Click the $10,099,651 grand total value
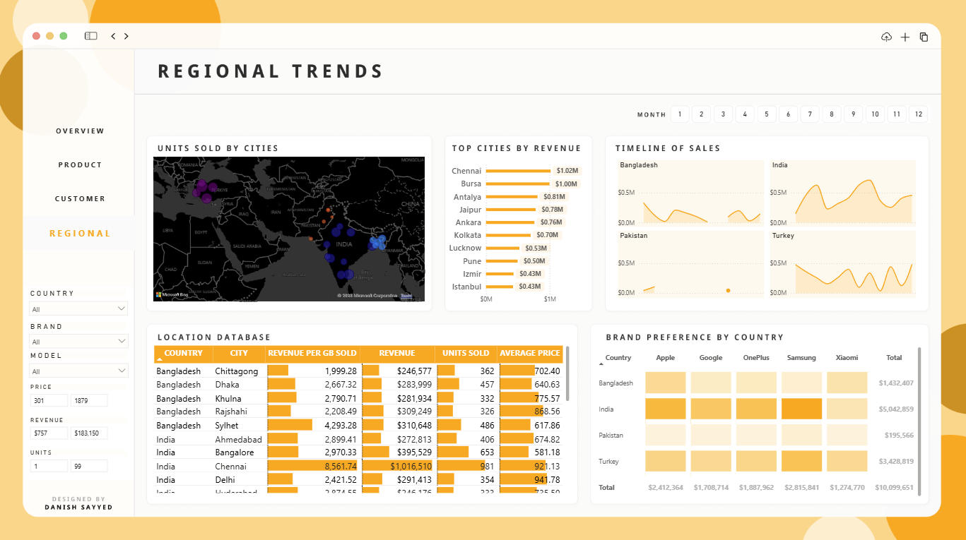This screenshot has width=966, height=540. click(895, 488)
